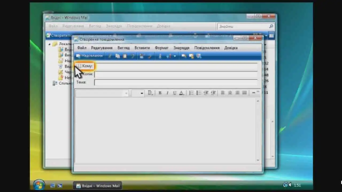Open the Кому recipient picker button

tap(85, 66)
